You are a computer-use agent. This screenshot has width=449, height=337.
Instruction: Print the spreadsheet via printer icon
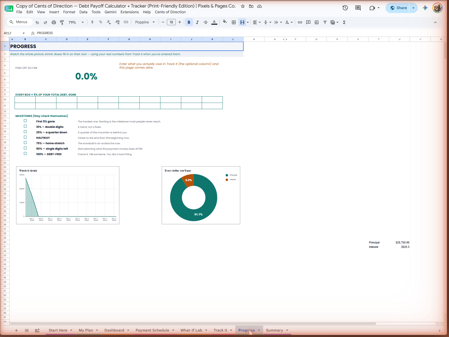click(54, 22)
